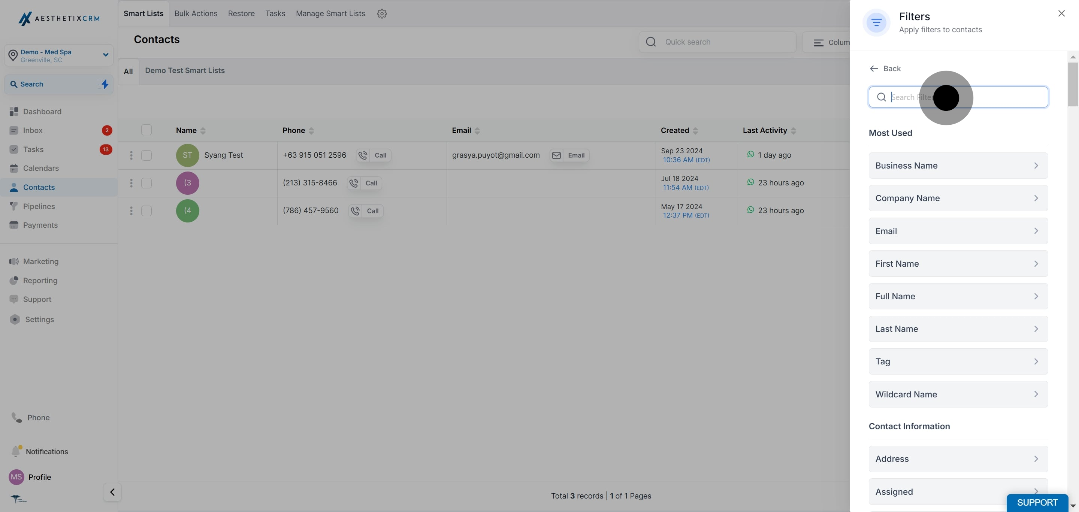Screen dimensions: 1079x512
Task: Click the Phone icon in the sidebar
Action: pyautogui.click(x=17, y=417)
